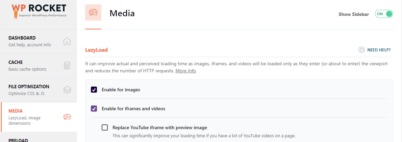The height and width of the screenshot is (142, 402).
Task: Click the YouTube loading time description text
Action: [204, 136]
